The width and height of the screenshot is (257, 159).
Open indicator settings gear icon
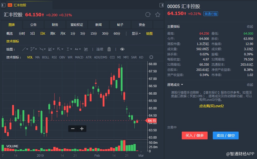pyautogui.click(x=151, y=57)
